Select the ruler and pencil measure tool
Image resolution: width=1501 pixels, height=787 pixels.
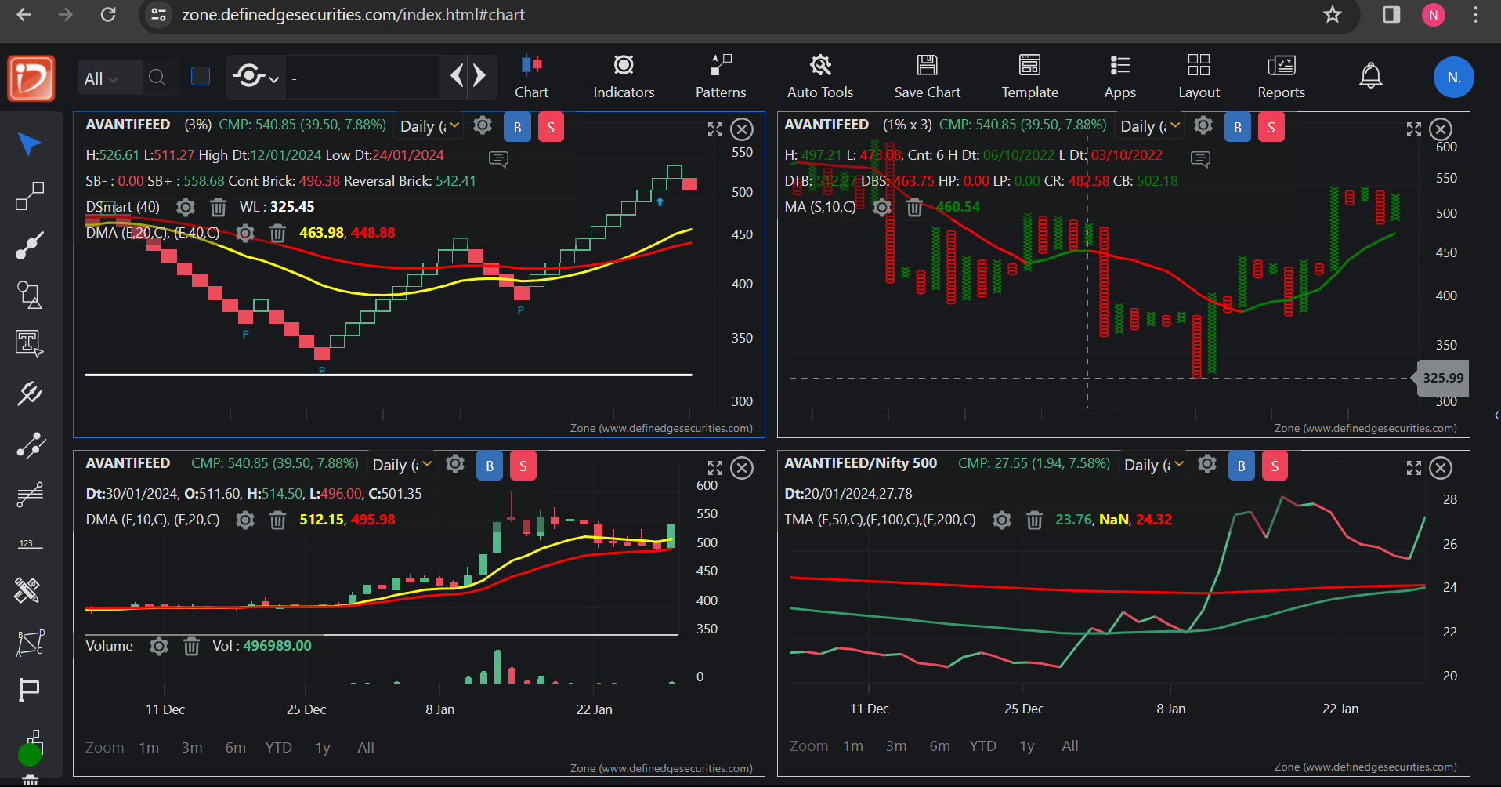(x=28, y=590)
